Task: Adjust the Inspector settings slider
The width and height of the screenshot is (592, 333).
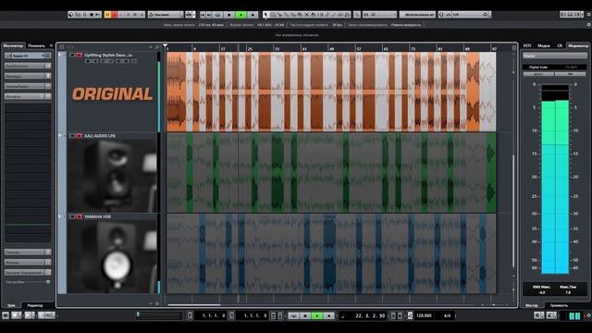Action: [48, 281]
